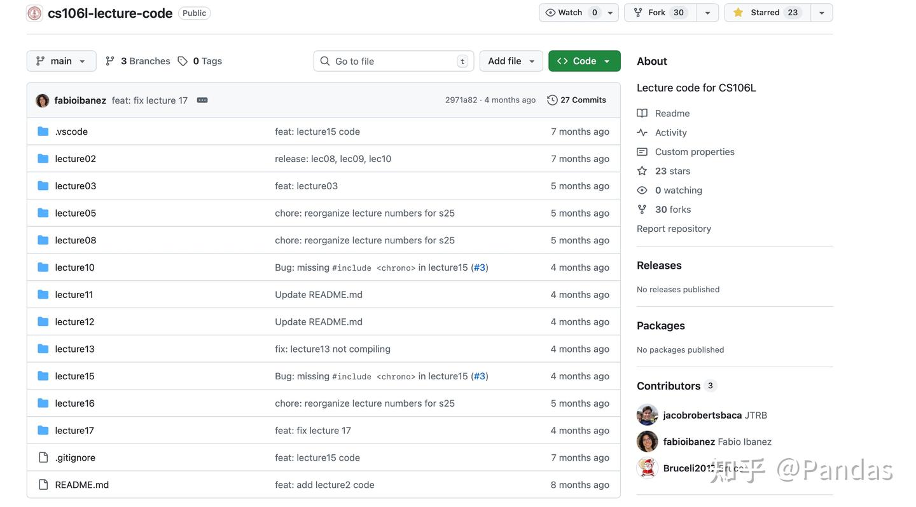Open the Readme link in About
Viewport: 916px width, 507px height.
(672, 113)
